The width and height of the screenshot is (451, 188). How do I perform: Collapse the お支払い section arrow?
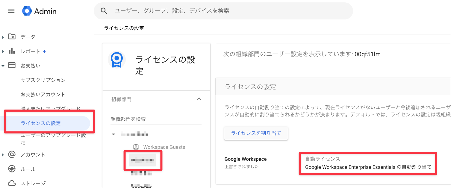3,66
